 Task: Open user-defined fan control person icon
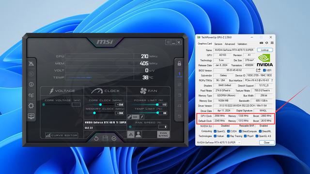point(139,134)
